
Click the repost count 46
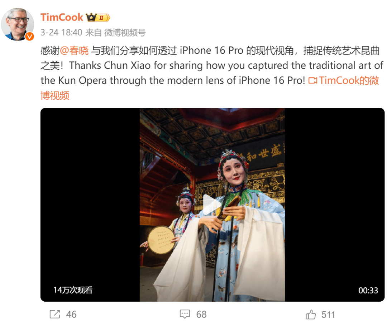click(x=71, y=314)
